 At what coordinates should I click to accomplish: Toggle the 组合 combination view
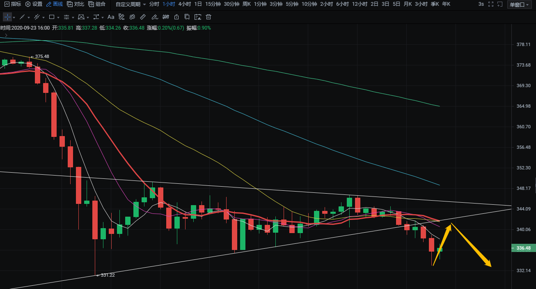pos(97,4)
